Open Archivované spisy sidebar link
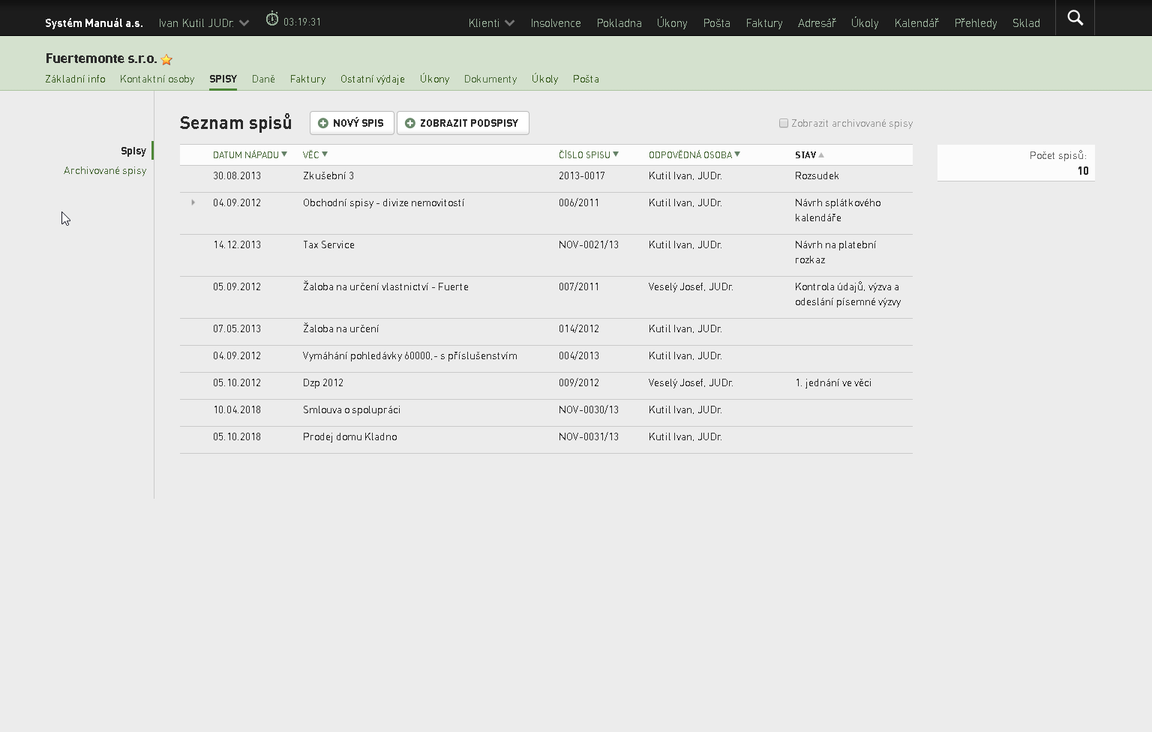 105,170
